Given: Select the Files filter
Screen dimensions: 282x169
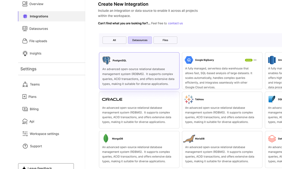Looking at the screenshot, I should pyautogui.click(x=165, y=40).
